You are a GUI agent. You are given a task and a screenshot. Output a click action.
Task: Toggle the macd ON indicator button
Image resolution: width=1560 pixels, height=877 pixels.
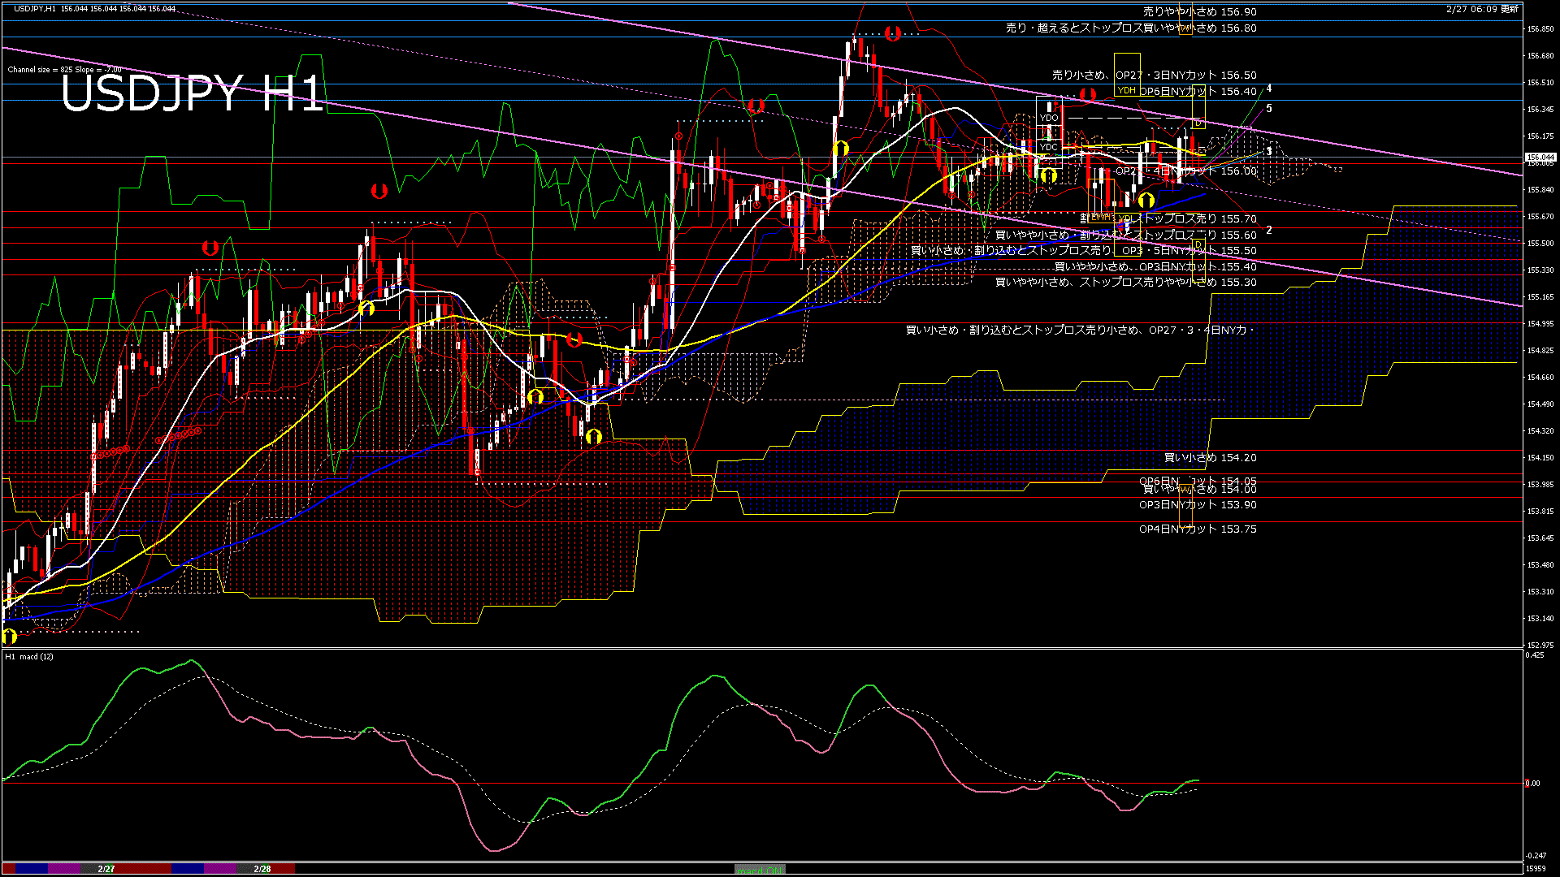click(x=758, y=869)
